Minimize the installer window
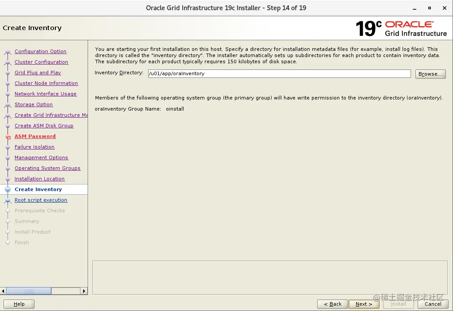This screenshot has width=453, height=311. 415,8
